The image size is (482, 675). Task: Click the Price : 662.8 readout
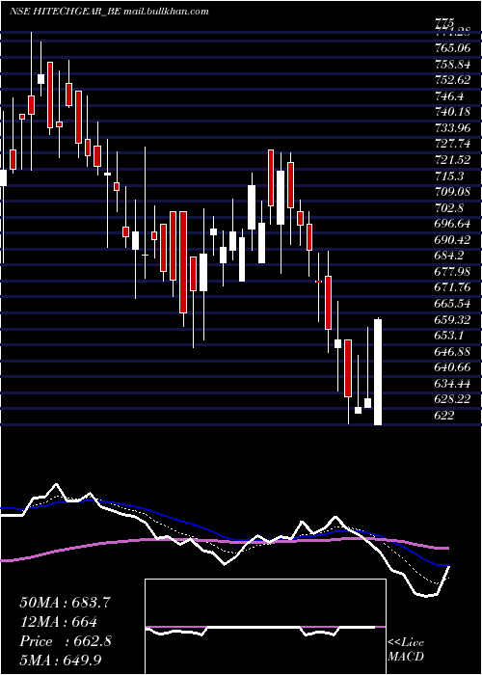pos(66,641)
